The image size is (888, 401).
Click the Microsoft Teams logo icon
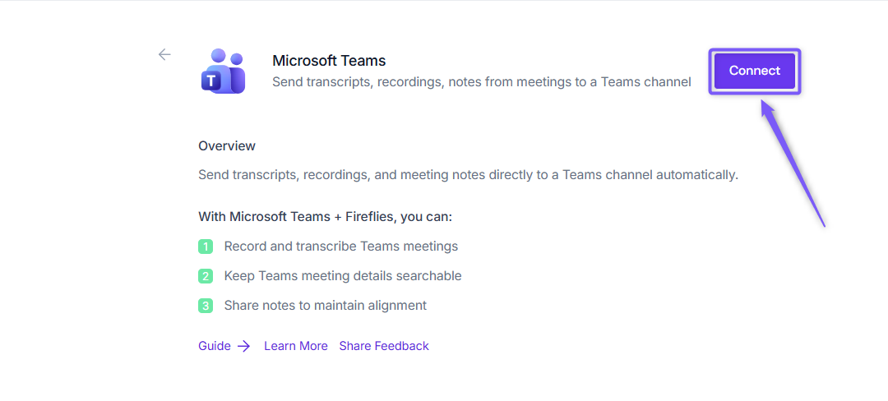(x=223, y=71)
